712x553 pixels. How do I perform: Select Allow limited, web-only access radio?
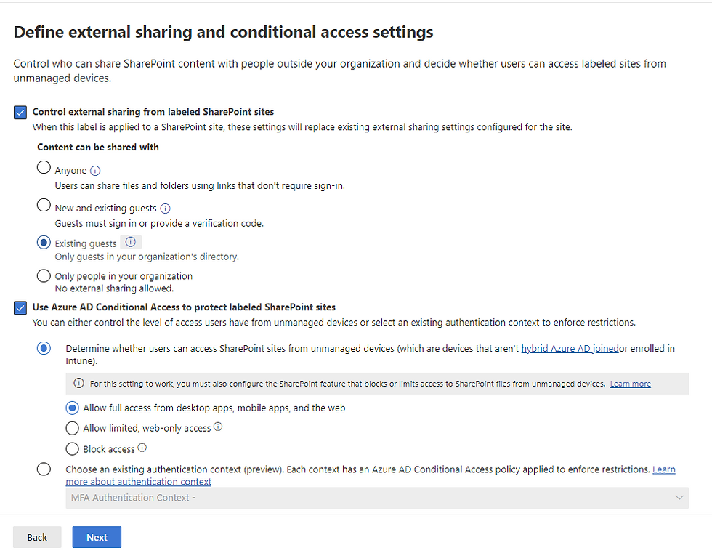point(72,428)
